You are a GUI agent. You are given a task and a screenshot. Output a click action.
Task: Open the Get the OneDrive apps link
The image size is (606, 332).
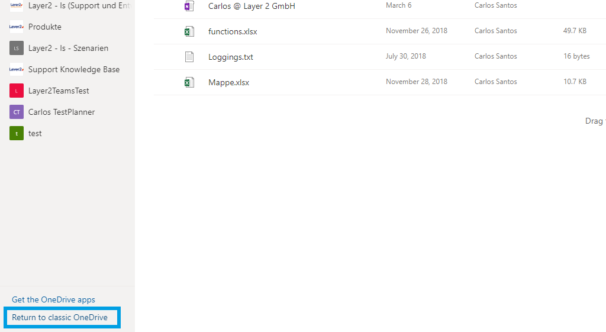point(53,299)
